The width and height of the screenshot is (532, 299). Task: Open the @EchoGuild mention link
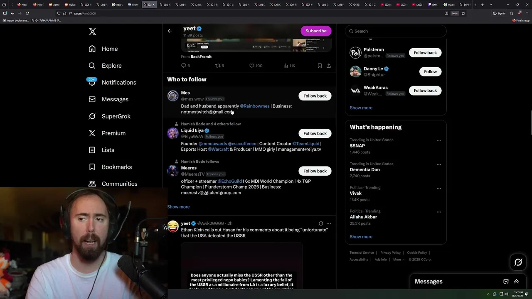click(x=229, y=181)
